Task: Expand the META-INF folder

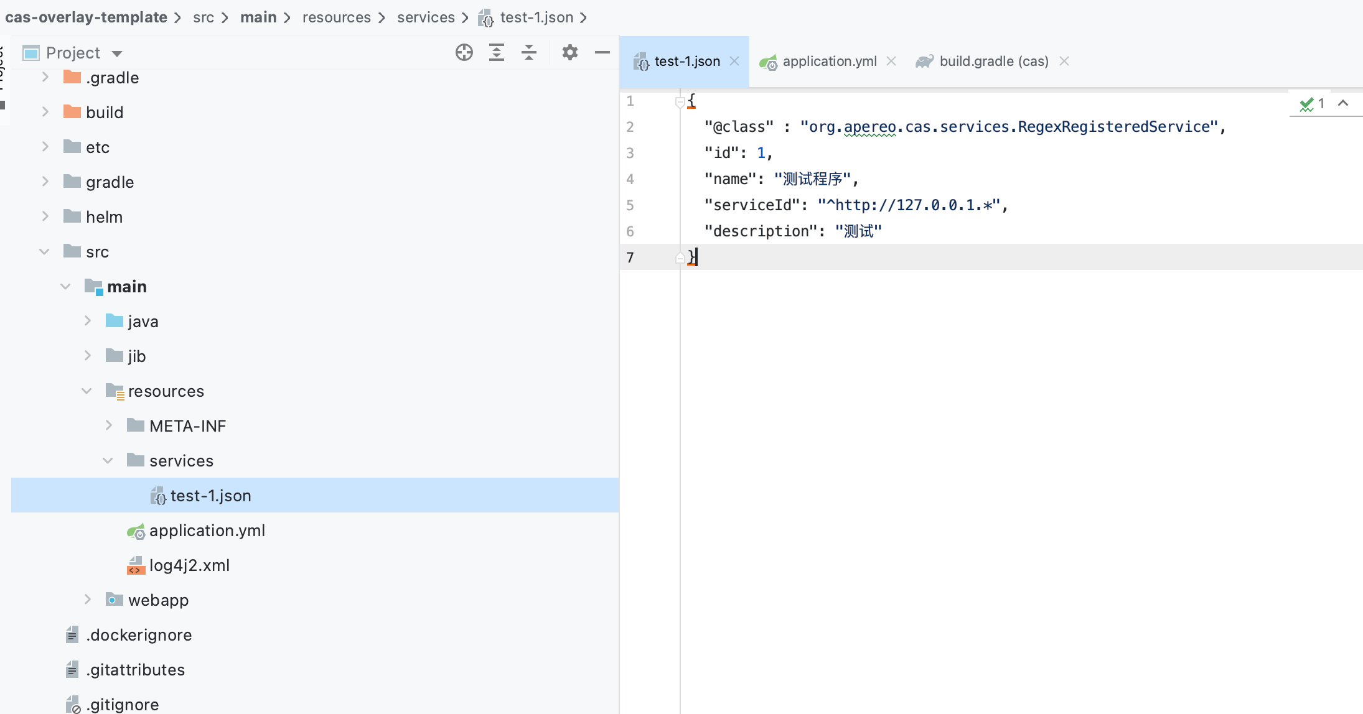Action: point(108,426)
